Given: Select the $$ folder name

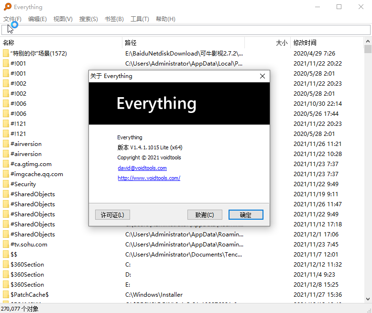Looking at the screenshot, I should pos(14,254).
